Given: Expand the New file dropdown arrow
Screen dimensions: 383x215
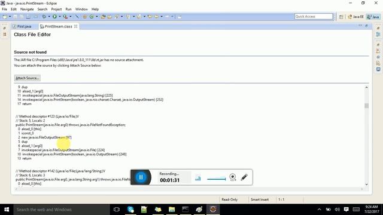Looking at the screenshot, I should click(x=10, y=17).
